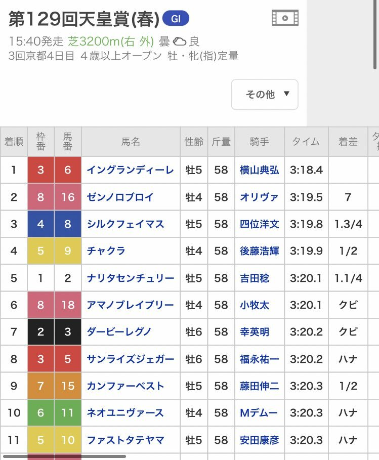Open horse page for イングランディーレ

click(x=130, y=170)
